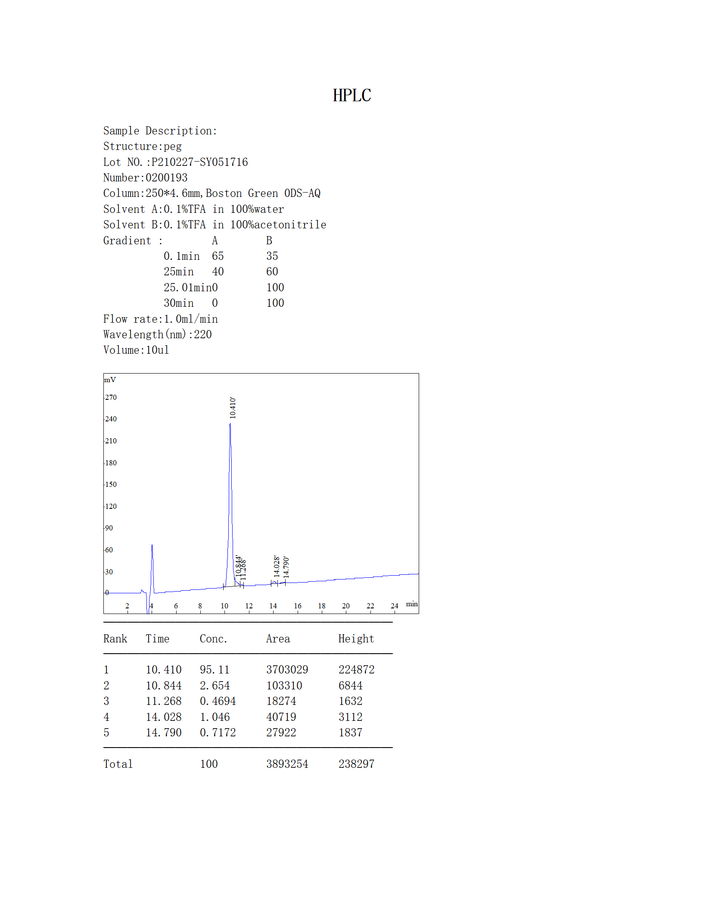Image resolution: width=703 pixels, height=910 pixels.
Task: Click the Number 0200193 line
Action: pyautogui.click(x=145, y=178)
